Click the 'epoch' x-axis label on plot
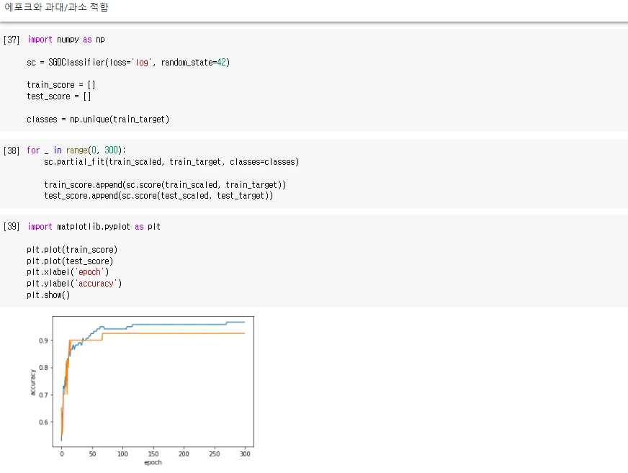The height and width of the screenshot is (473, 628). tap(153, 463)
